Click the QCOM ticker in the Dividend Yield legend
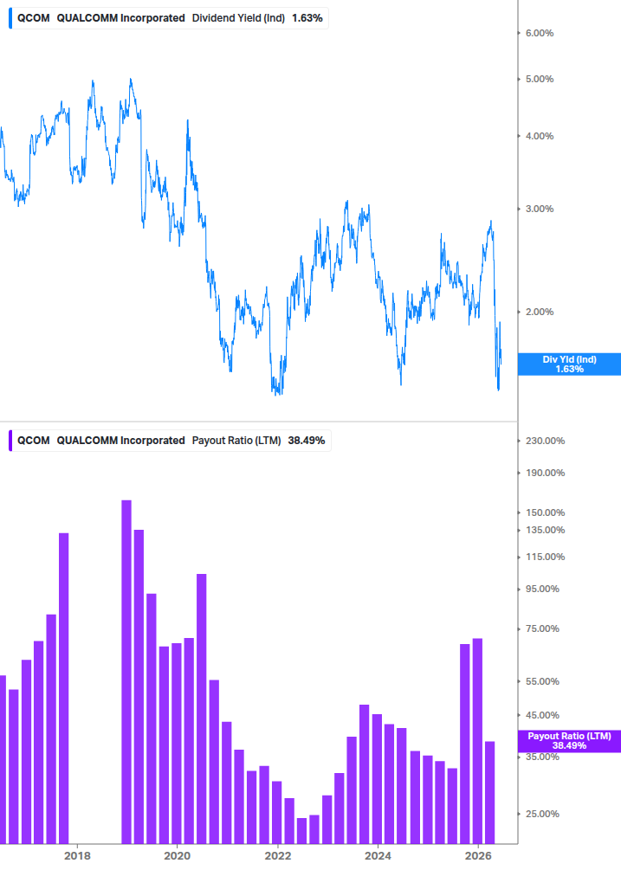This screenshot has width=621, height=870. [33, 18]
